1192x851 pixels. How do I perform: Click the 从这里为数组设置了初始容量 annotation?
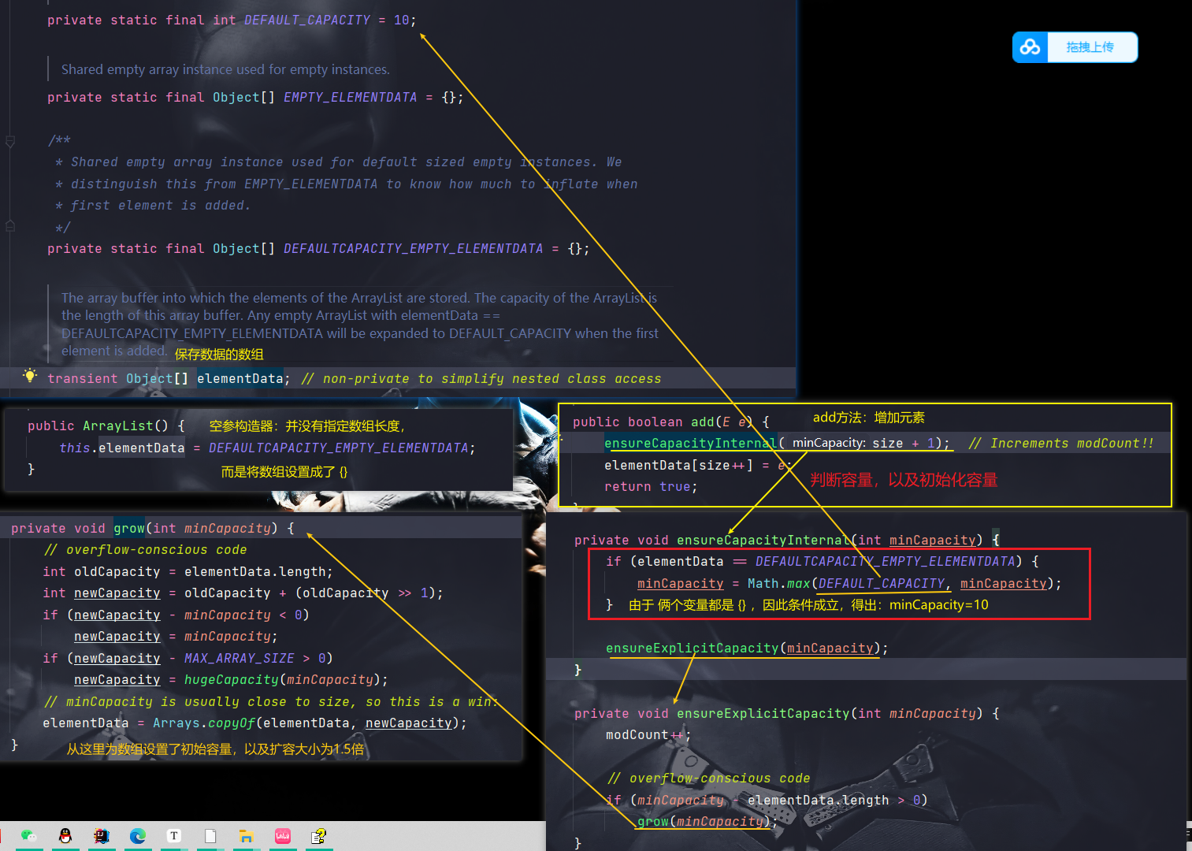click(215, 749)
